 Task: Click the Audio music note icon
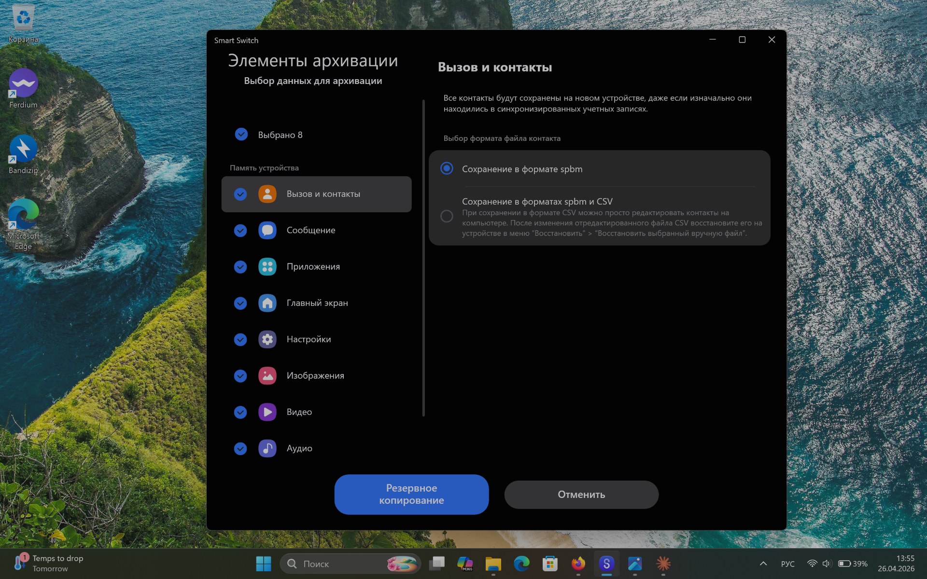pyautogui.click(x=267, y=448)
